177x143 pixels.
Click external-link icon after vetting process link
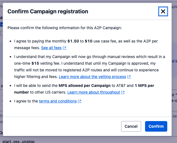pos(129,77)
